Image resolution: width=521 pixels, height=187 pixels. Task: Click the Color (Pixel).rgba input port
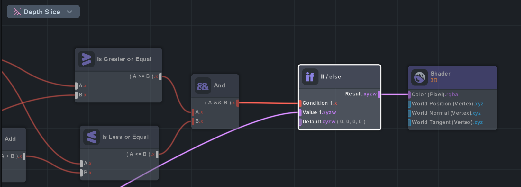point(409,95)
